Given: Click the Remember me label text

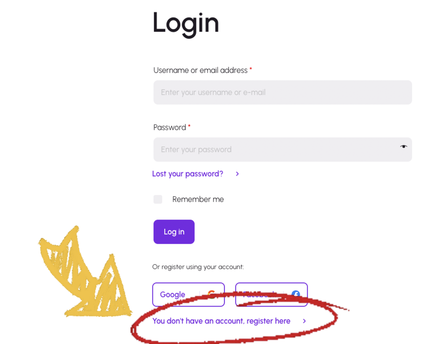Looking at the screenshot, I should coord(198,199).
